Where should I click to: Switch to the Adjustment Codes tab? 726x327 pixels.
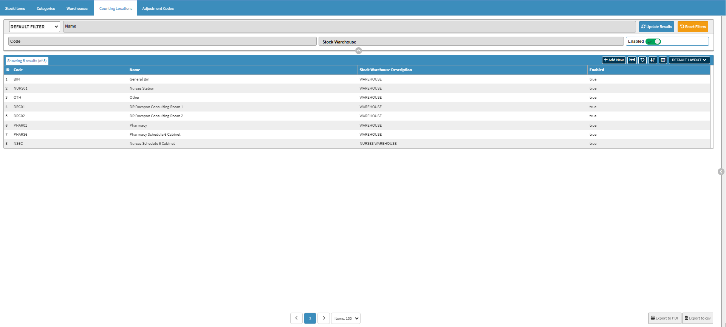pos(158,8)
